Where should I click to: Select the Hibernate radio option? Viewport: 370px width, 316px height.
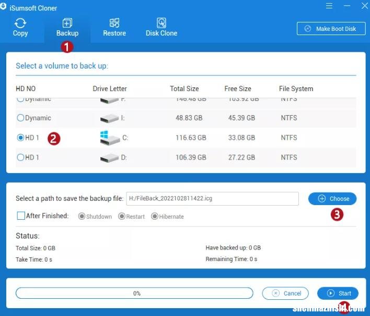tap(155, 217)
